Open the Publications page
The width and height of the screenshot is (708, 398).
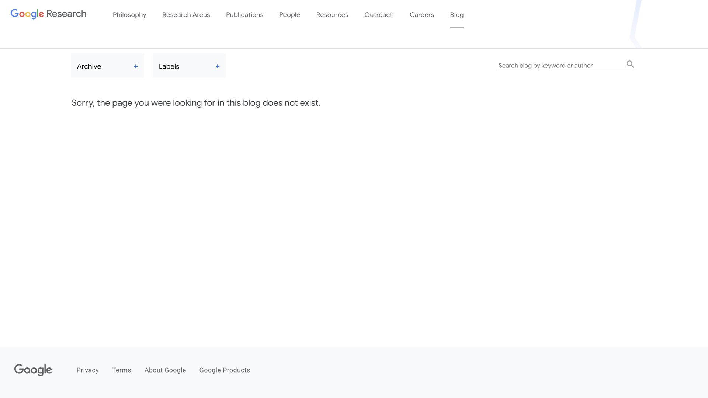pos(244,15)
